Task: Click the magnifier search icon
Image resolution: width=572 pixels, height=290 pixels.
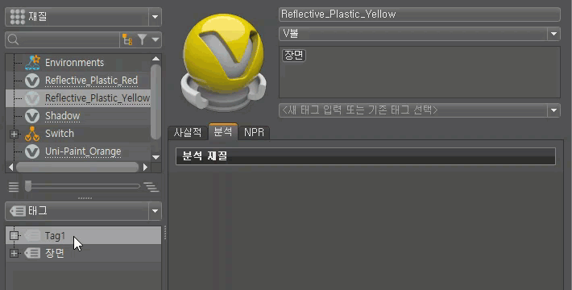Action: [13, 39]
